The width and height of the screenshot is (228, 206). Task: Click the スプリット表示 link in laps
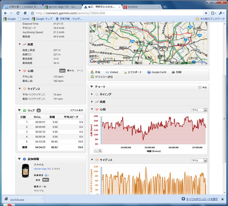(x=76, y=110)
